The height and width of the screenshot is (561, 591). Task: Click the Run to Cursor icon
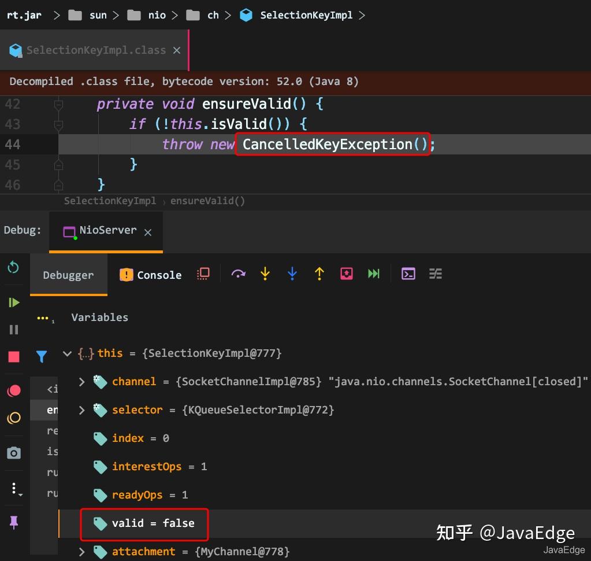click(x=373, y=274)
